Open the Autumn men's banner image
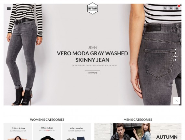The height and width of the screenshot is (140, 185). pyautogui.click(x=138, y=132)
